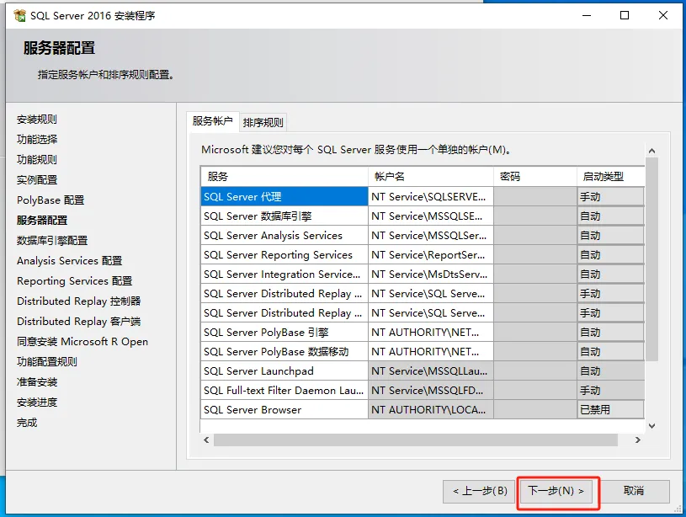Click Distributed Replay 客户端 step

[79, 322]
